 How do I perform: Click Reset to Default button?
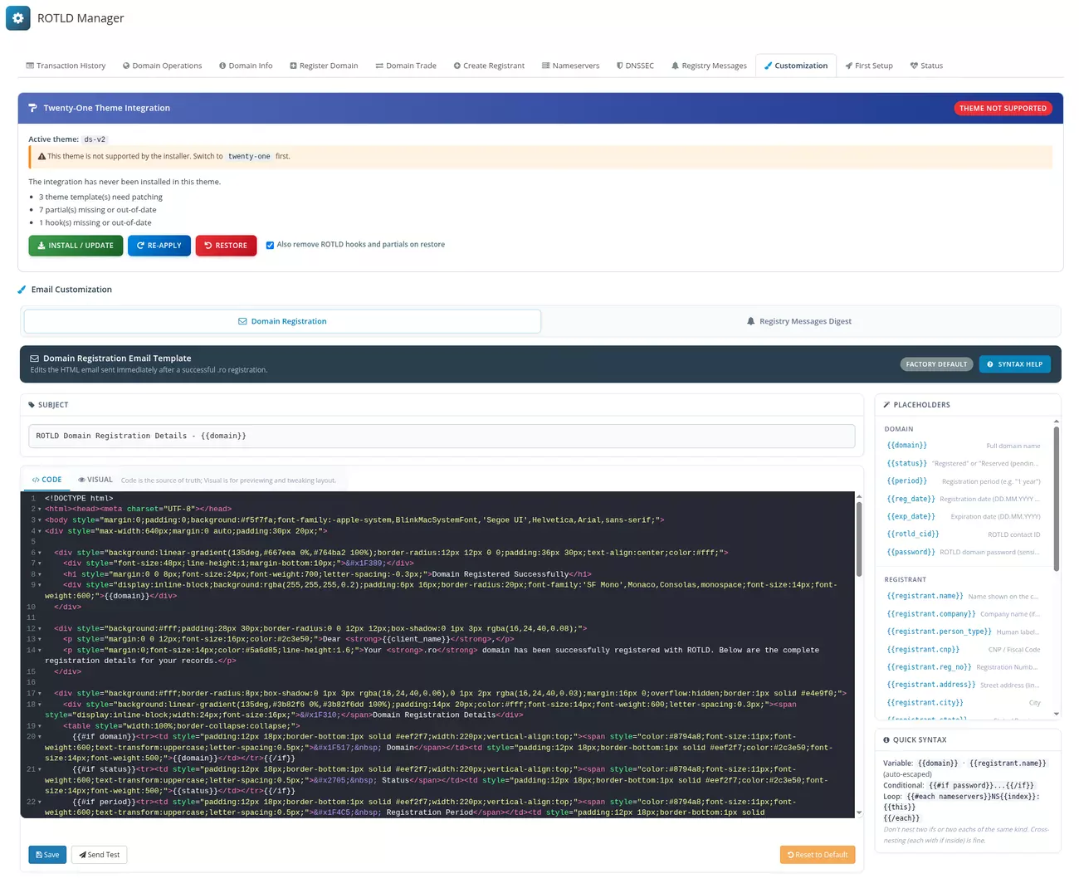pos(818,855)
